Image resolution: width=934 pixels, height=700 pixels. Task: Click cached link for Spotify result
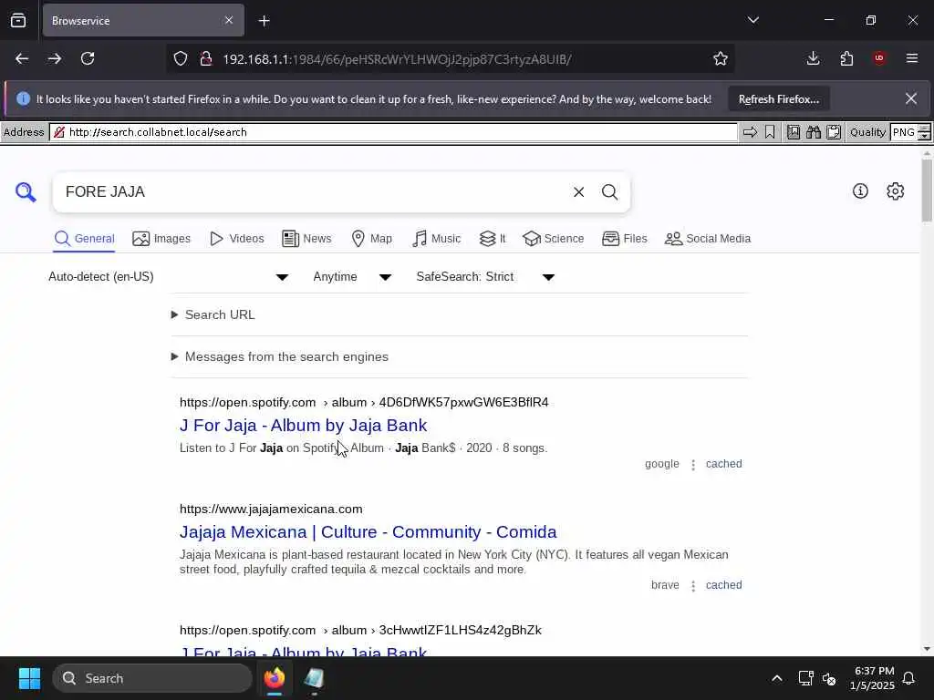coord(723,464)
